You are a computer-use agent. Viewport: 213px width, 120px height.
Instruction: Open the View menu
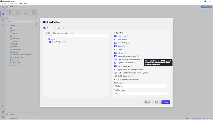pos(16,4)
